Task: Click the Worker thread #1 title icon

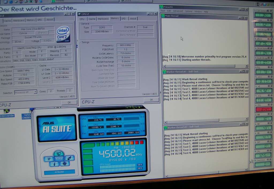Action: 164,72
